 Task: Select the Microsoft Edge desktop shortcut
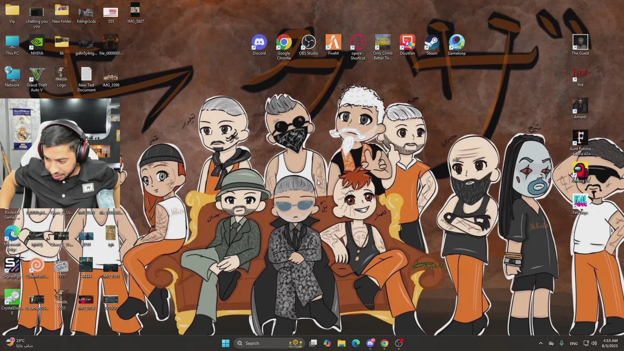12,239
